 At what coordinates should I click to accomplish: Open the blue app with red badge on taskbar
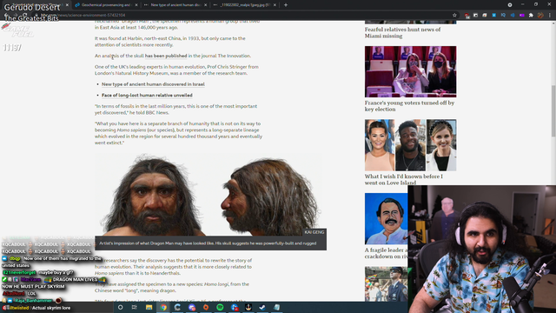(235, 307)
